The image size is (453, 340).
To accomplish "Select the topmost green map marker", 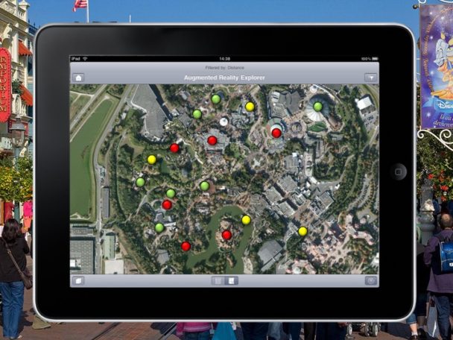I will (x=216, y=98).
